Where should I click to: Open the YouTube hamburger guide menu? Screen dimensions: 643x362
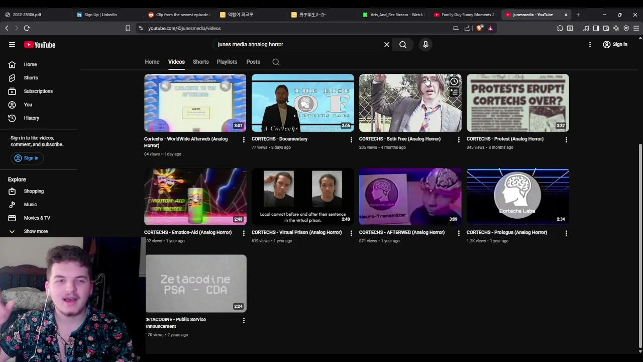click(12, 45)
